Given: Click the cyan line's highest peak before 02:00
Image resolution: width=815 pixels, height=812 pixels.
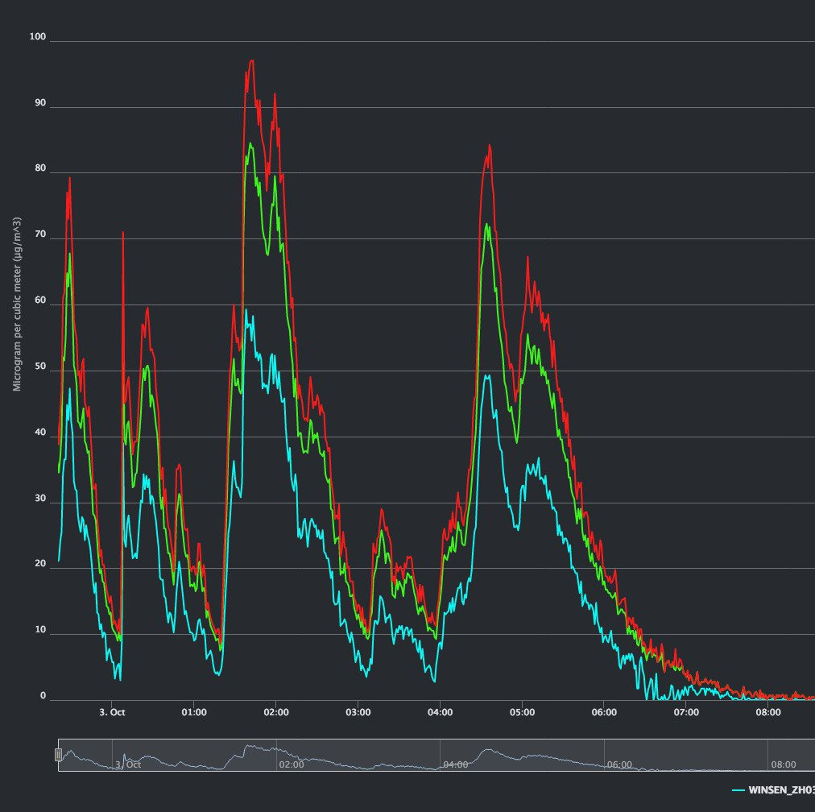Looking at the screenshot, I should [246, 311].
